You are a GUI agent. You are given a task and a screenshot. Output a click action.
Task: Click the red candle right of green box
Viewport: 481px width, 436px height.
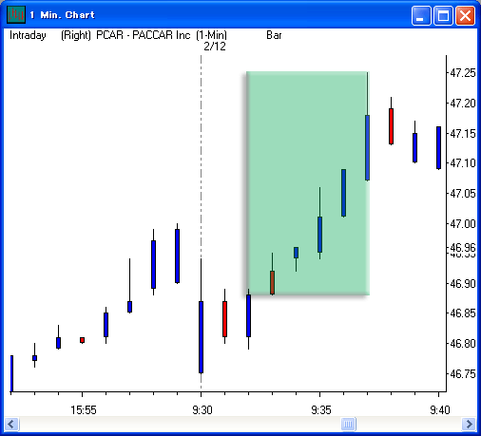pos(391,126)
